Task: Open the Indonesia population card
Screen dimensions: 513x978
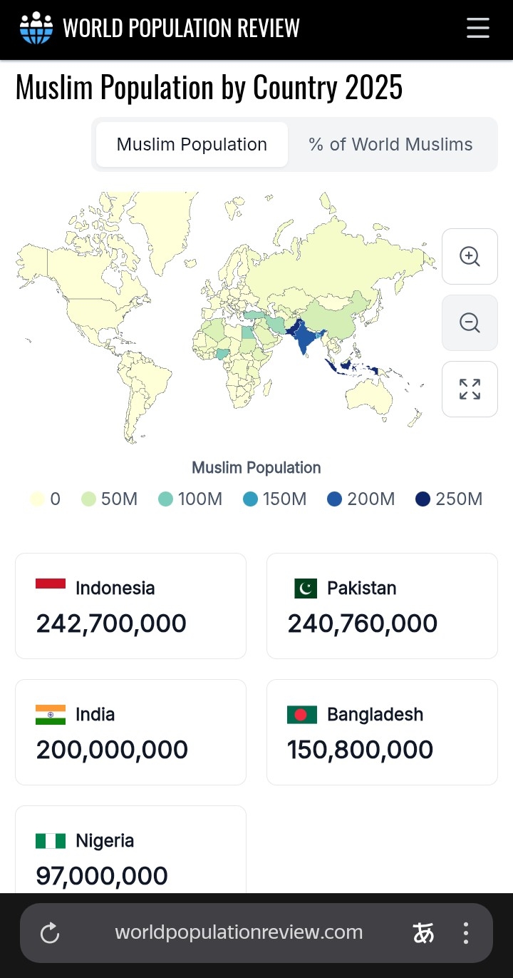Action: pos(130,606)
